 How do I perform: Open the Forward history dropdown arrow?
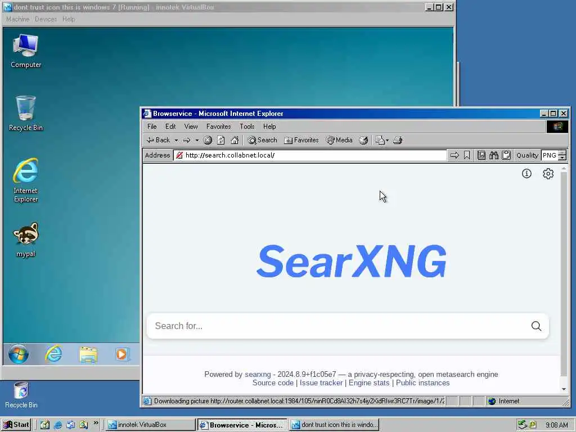click(x=197, y=140)
